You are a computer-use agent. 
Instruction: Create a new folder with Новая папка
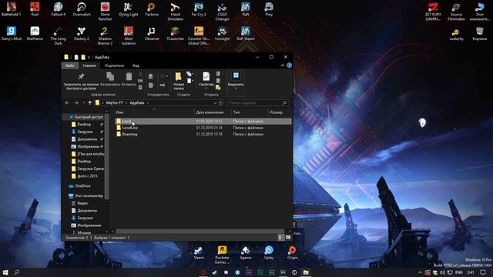tap(178, 81)
